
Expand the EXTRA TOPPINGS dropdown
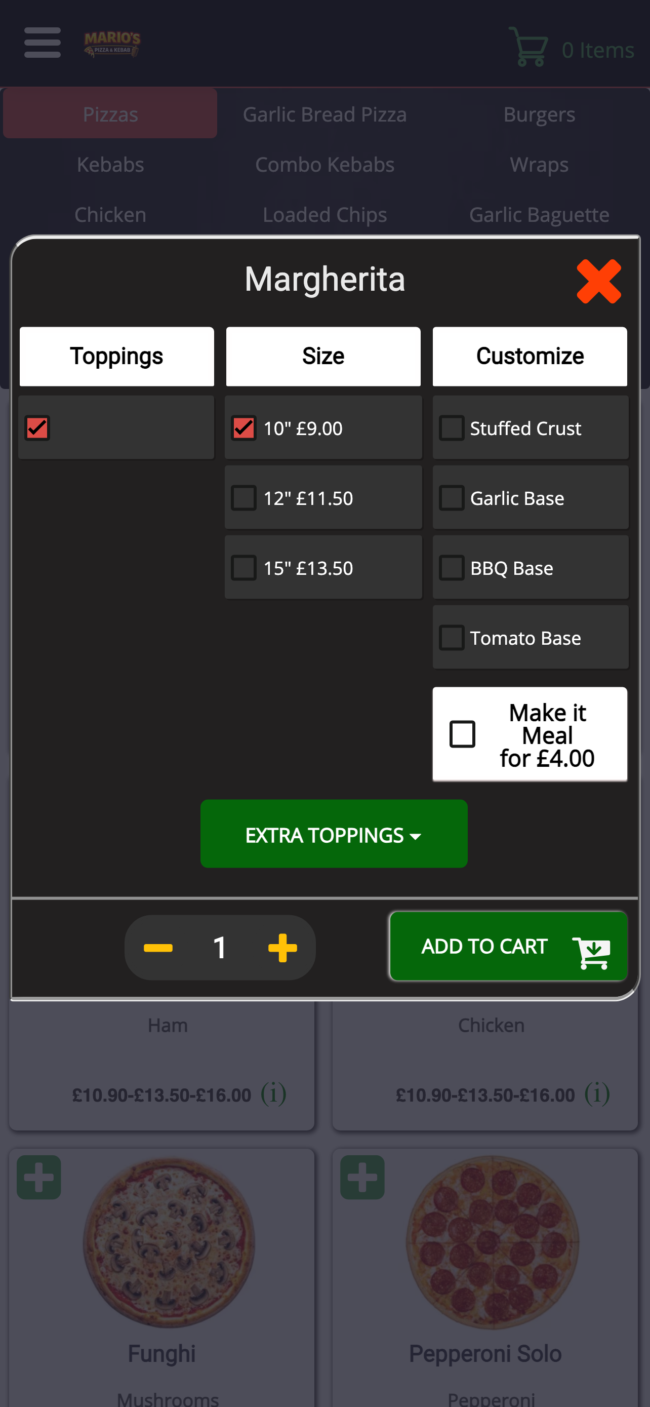click(334, 834)
